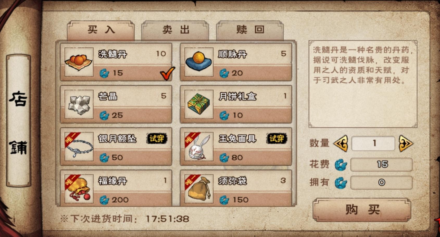Click the 试穿 badge on 银月额坠
Screen dimensions: 440x237
click(157, 139)
